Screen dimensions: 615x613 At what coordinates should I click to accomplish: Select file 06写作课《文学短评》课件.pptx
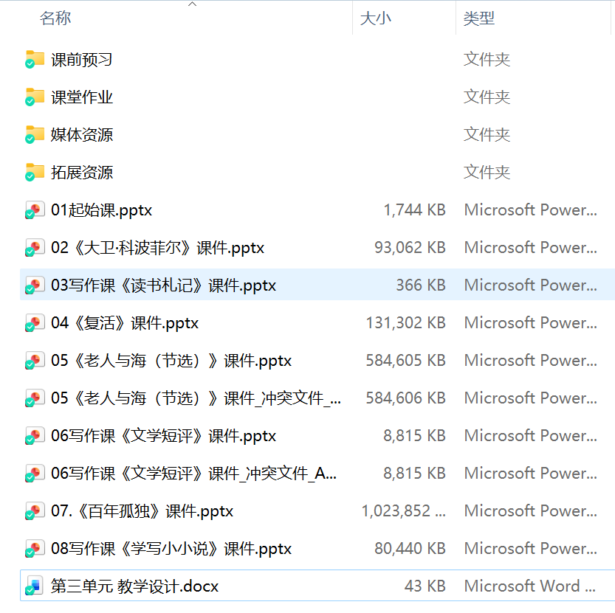point(163,436)
